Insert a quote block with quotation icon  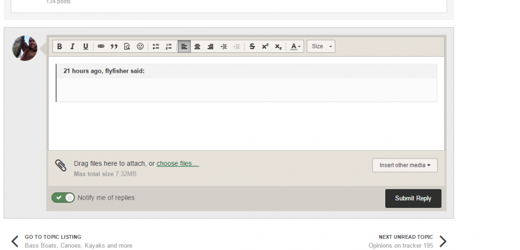pyautogui.click(x=114, y=46)
